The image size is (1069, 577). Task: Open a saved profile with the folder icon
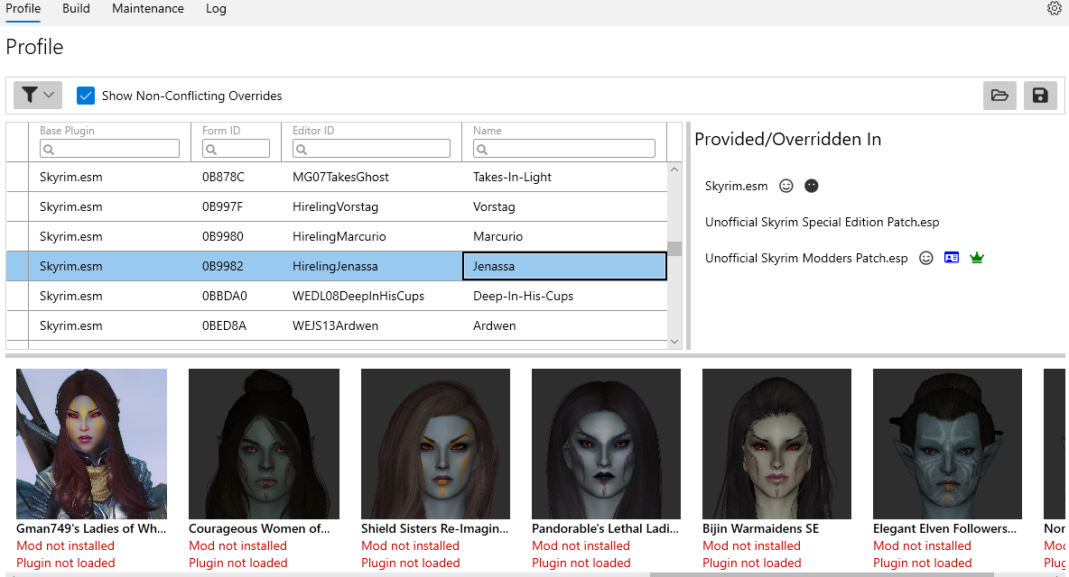click(x=999, y=96)
